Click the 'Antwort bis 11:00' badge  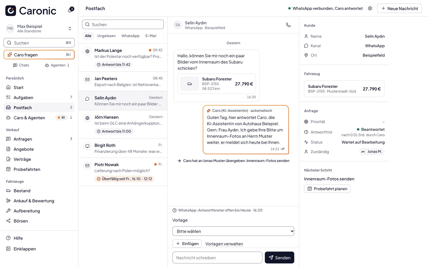(x=114, y=131)
